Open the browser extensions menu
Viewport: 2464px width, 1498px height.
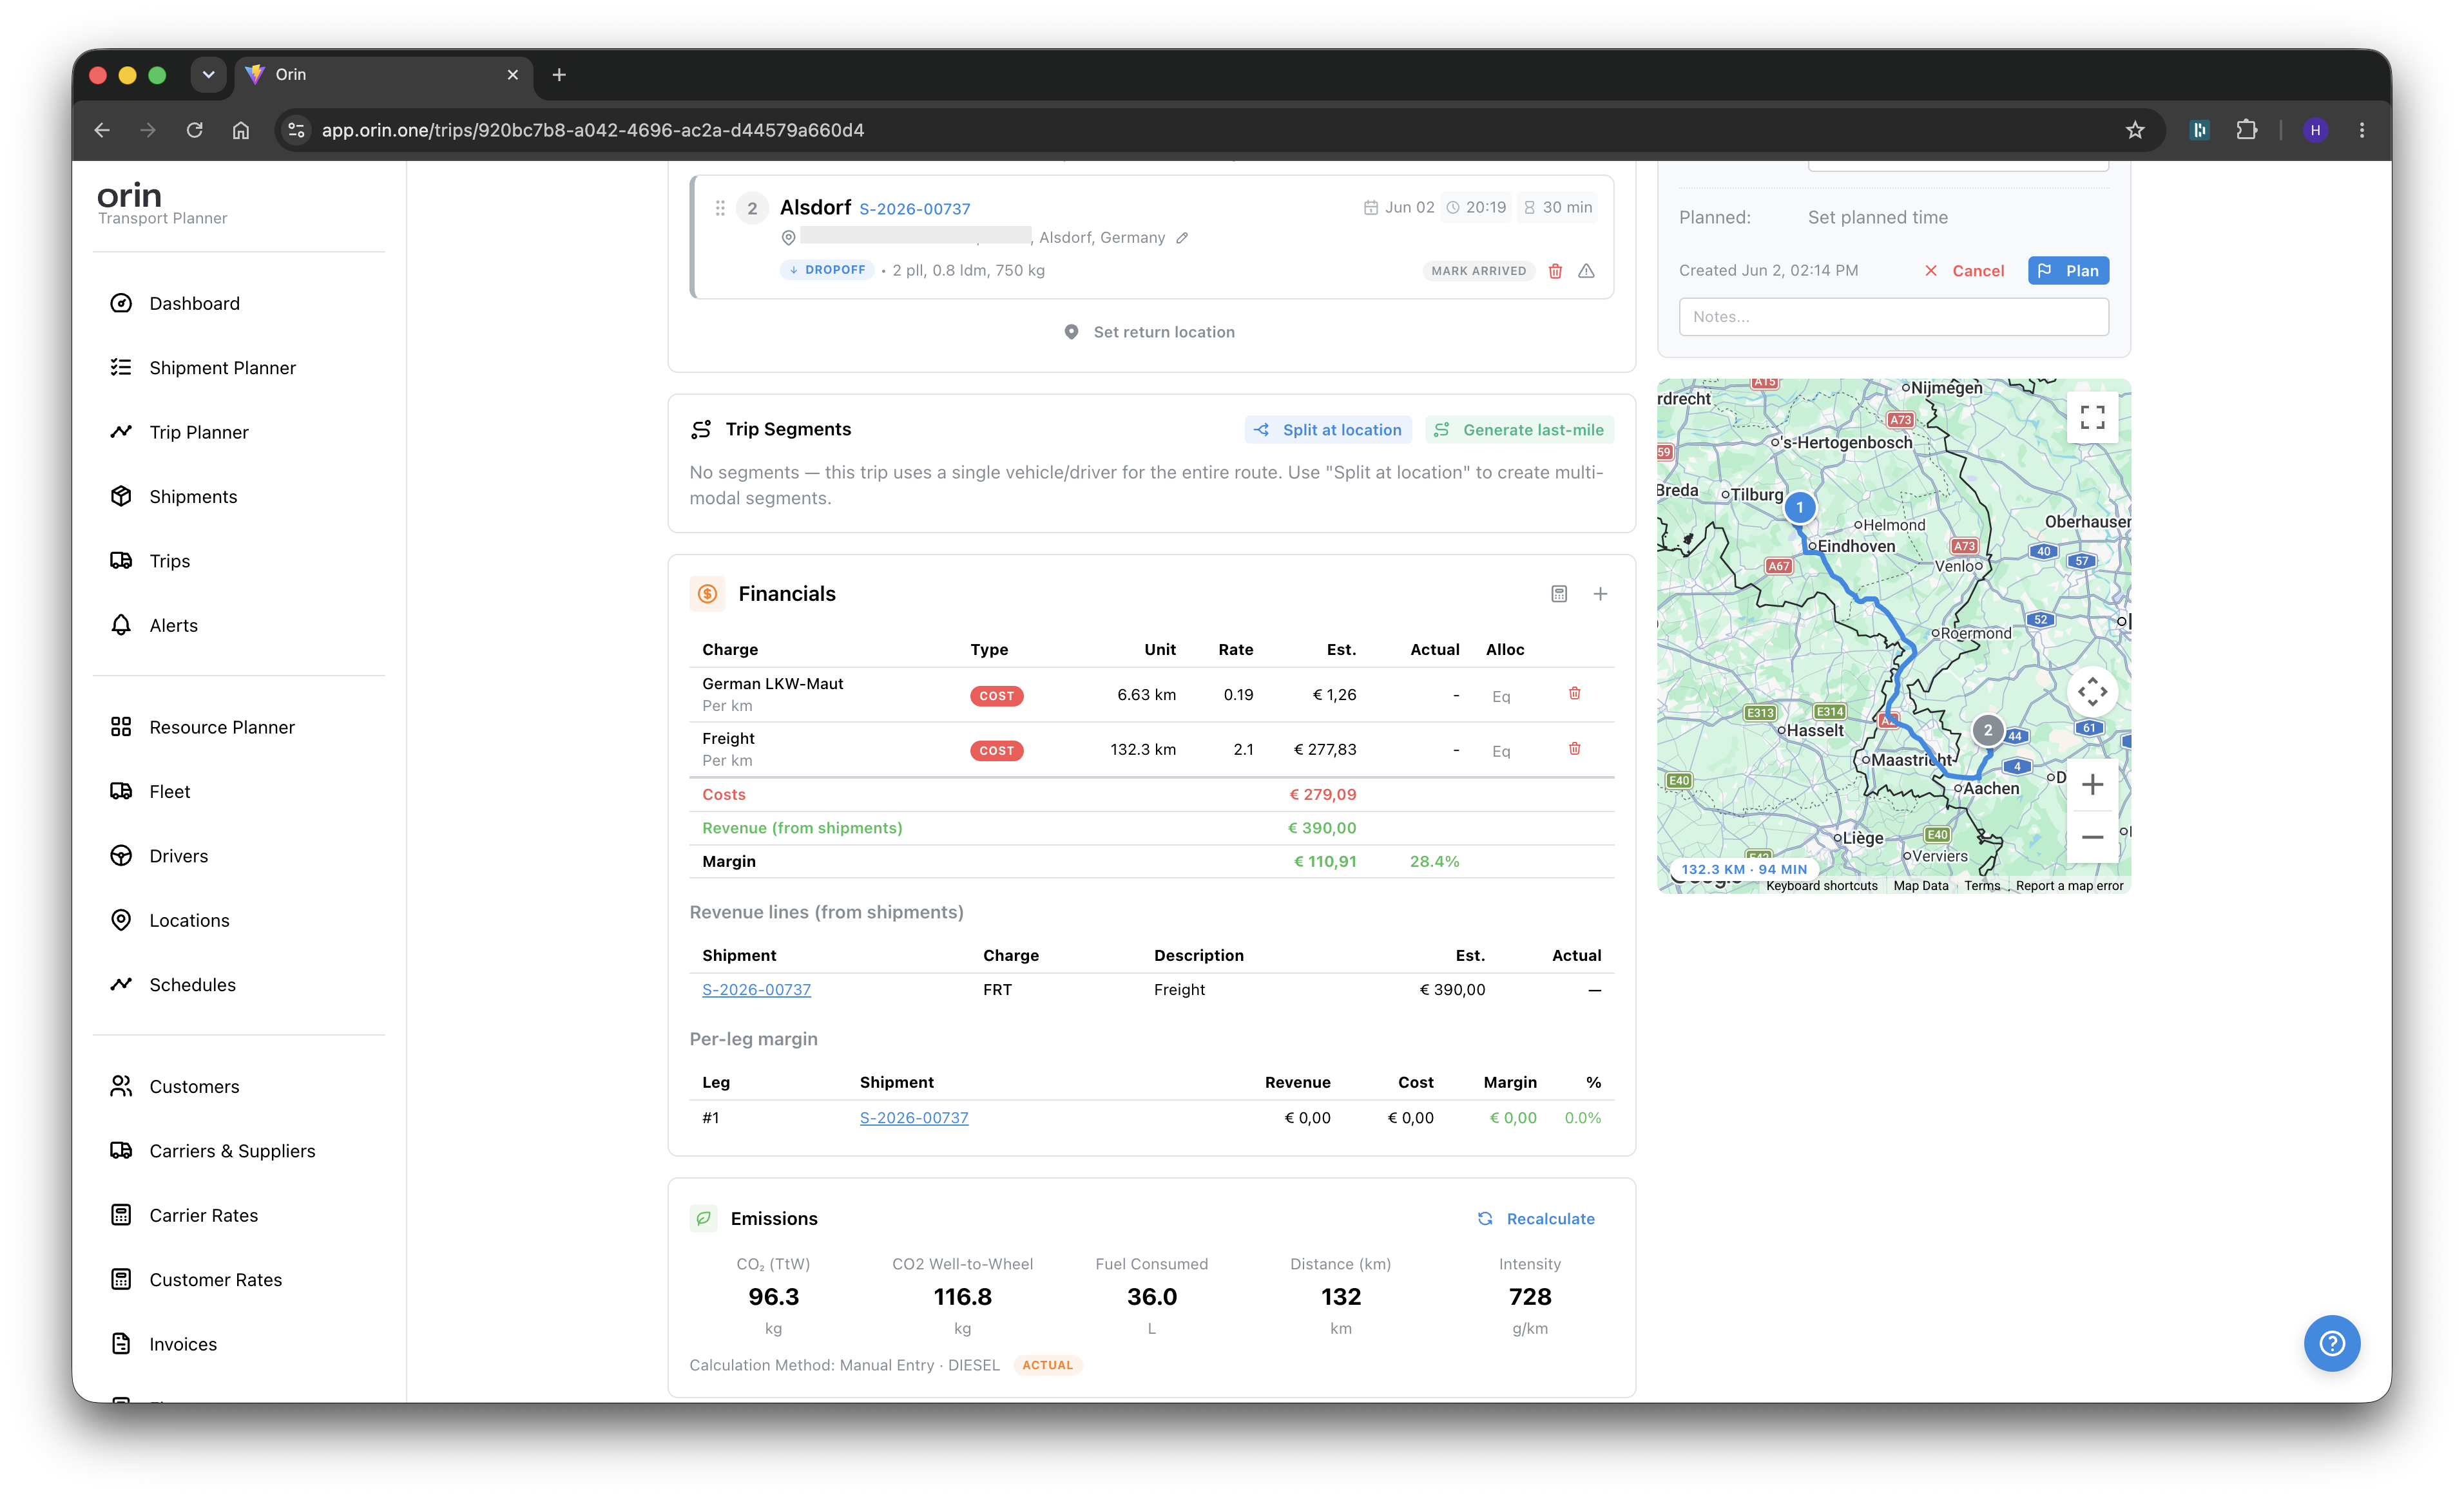(2246, 130)
